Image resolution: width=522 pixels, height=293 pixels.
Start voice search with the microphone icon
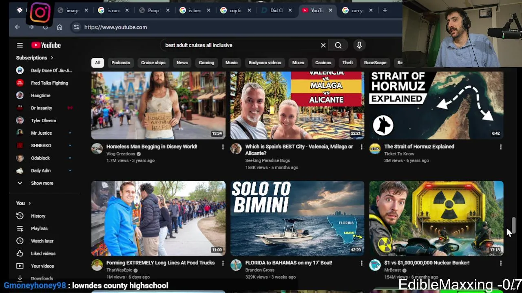point(359,45)
